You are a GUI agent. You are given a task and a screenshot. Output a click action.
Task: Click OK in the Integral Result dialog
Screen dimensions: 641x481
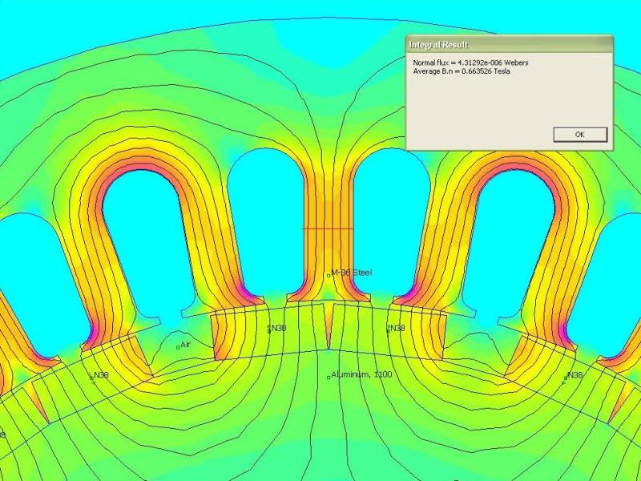(x=579, y=135)
